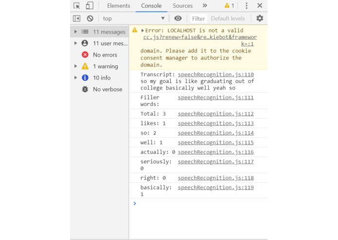Viewport: 338px width, 240px height.
Task: Open speechRecognition.js:118 link
Action: click(x=216, y=178)
